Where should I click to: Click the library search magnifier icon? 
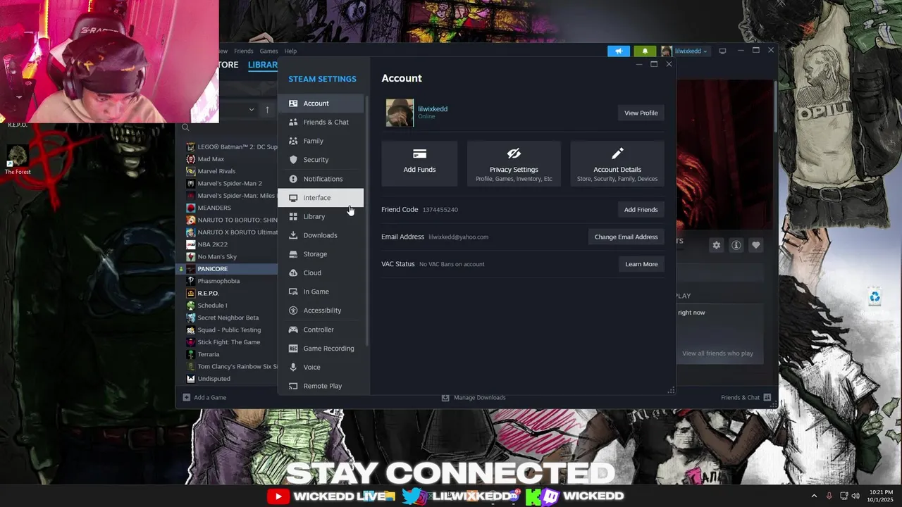tap(185, 127)
